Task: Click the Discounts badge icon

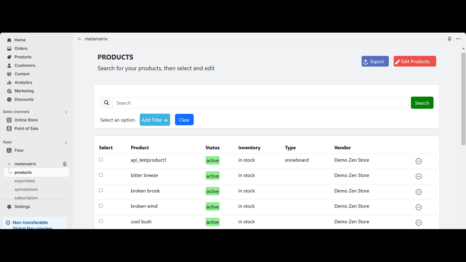Action: (9, 100)
